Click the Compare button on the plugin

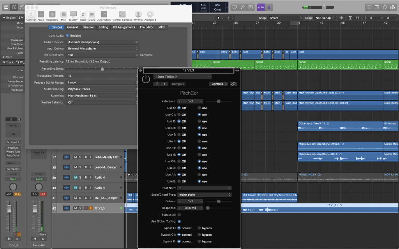178,84
